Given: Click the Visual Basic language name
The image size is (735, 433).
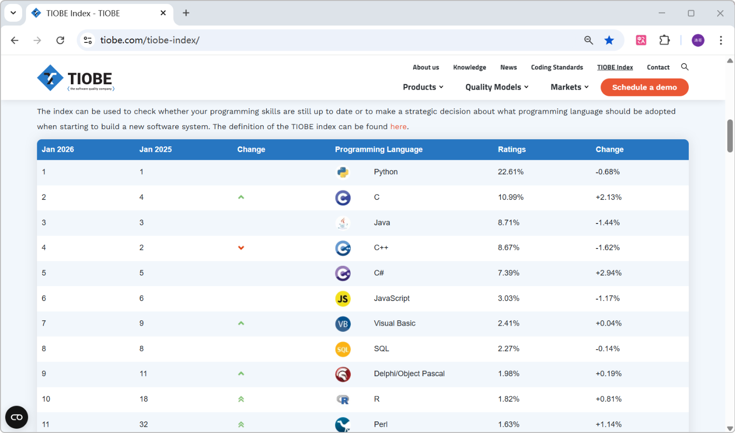Looking at the screenshot, I should tap(395, 323).
